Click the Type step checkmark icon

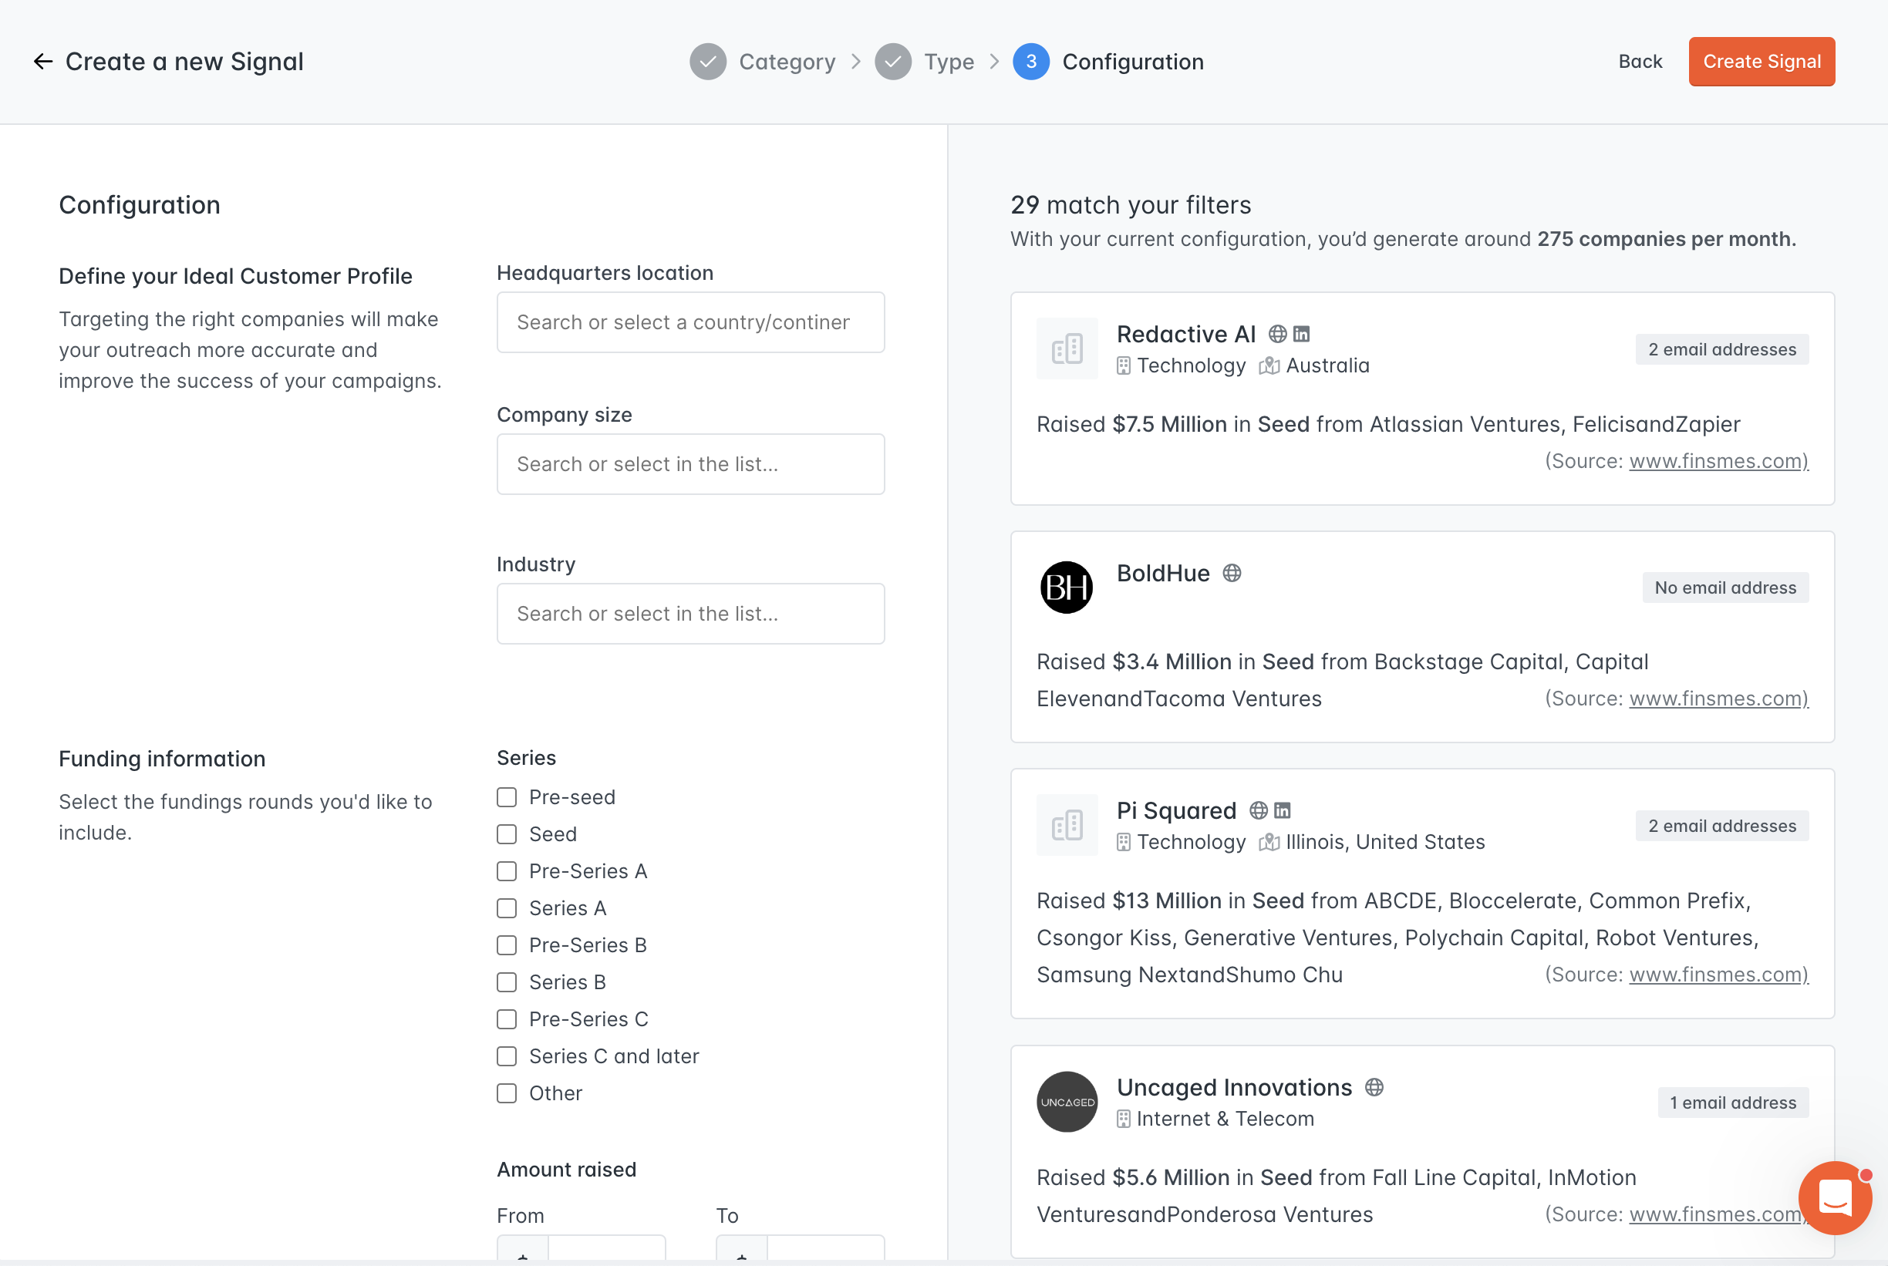(x=893, y=62)
